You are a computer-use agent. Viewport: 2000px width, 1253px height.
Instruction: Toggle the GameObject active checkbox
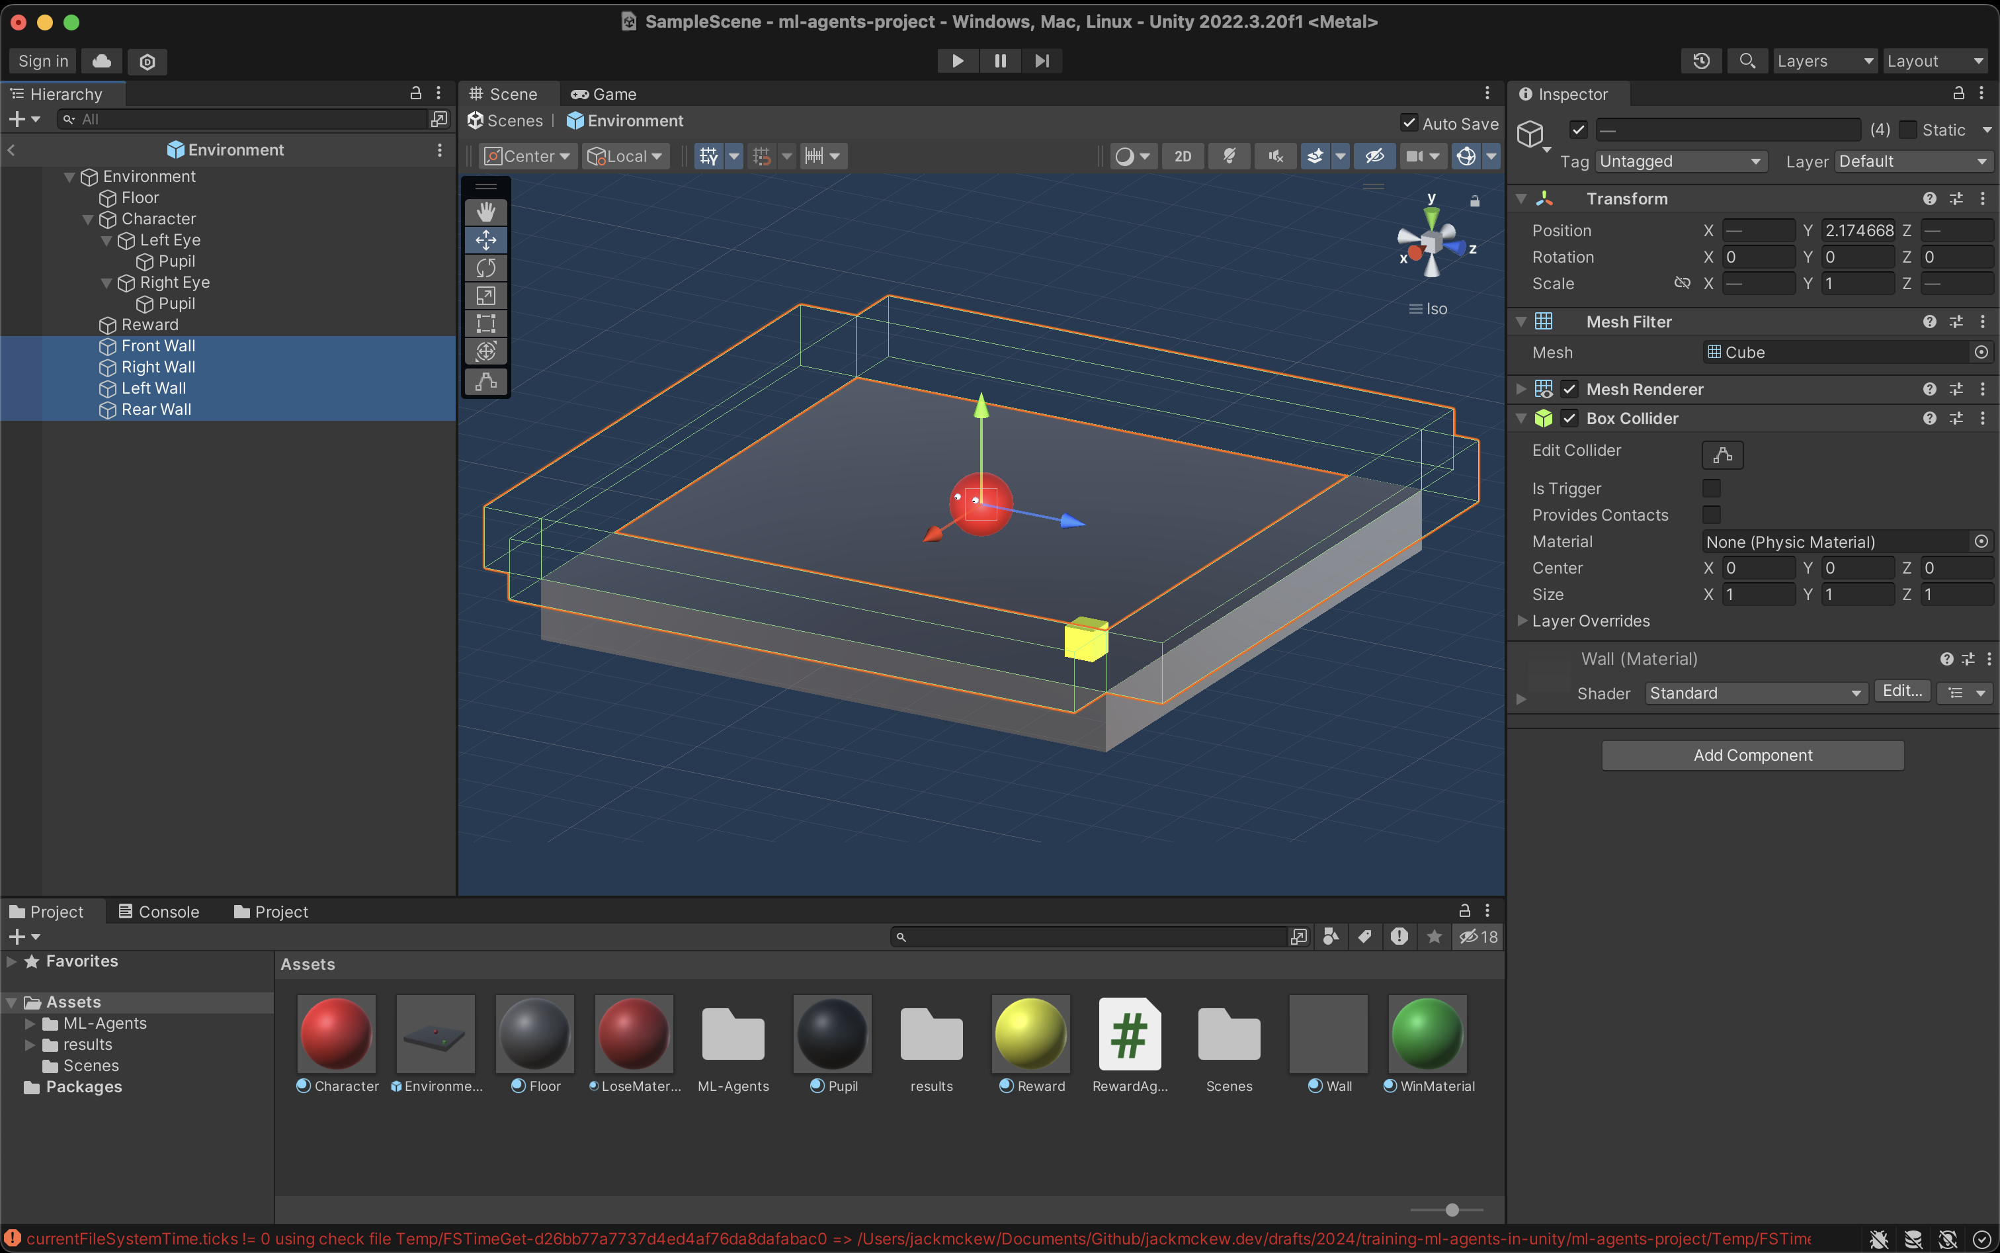click(1578, 129)
